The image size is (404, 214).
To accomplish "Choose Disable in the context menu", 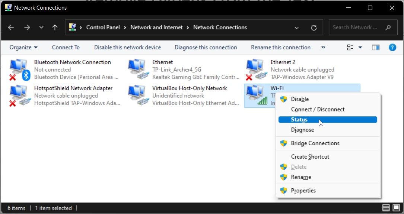I will 328,99.
